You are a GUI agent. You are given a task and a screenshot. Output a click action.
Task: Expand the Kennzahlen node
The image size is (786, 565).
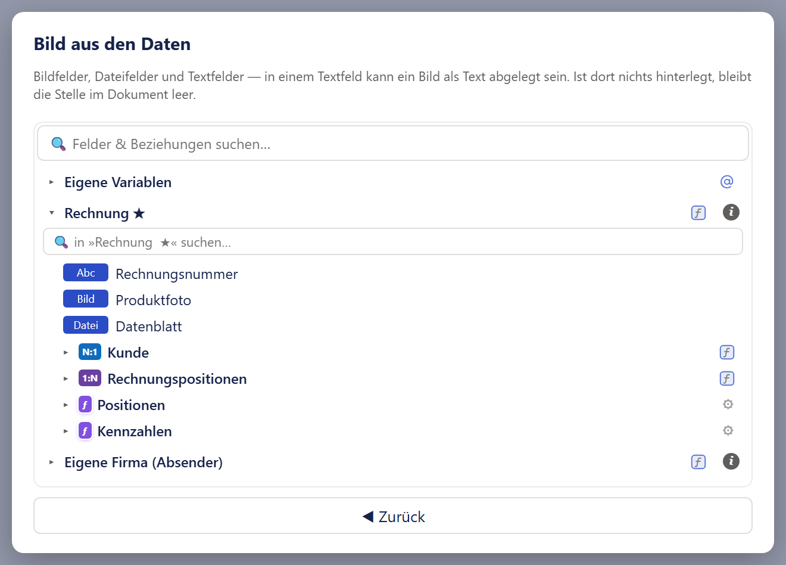(66, 431)
